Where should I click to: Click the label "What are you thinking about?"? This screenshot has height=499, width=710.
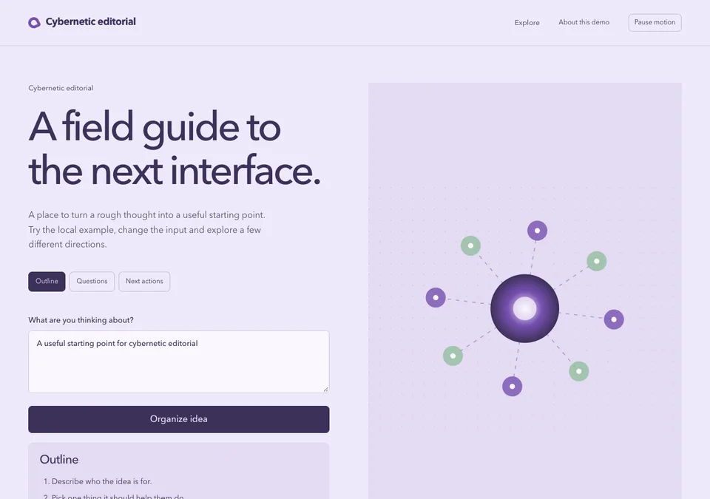tap(81, 320)
